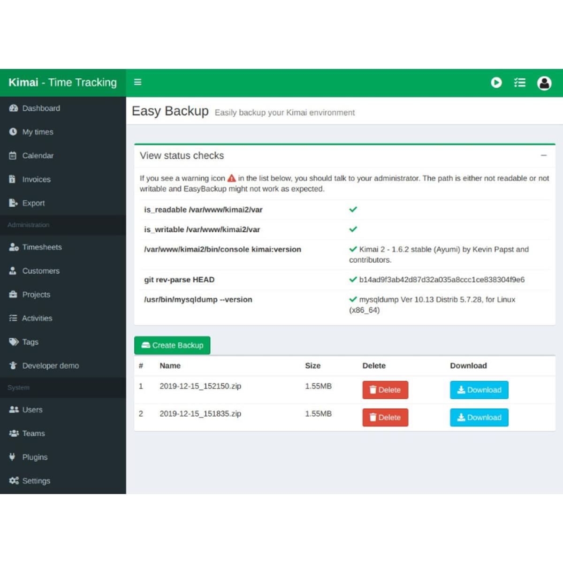The image size is (563, 563).
Task: Click the mysqldump Ver 10.13 version text
Action: 432,304
